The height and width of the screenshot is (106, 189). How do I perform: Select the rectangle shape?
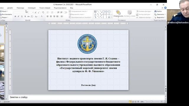pos(104,11)
